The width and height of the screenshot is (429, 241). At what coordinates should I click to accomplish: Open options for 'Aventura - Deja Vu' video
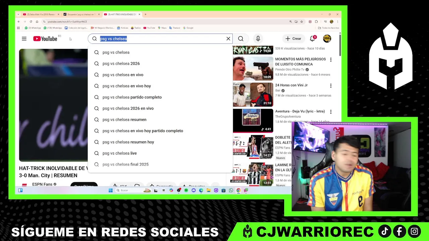point(331,112)
